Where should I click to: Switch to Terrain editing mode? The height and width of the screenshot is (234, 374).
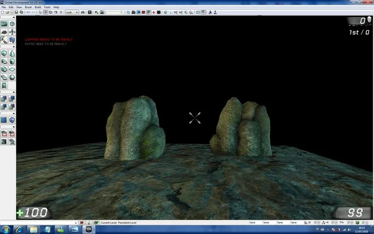[4, 32]
